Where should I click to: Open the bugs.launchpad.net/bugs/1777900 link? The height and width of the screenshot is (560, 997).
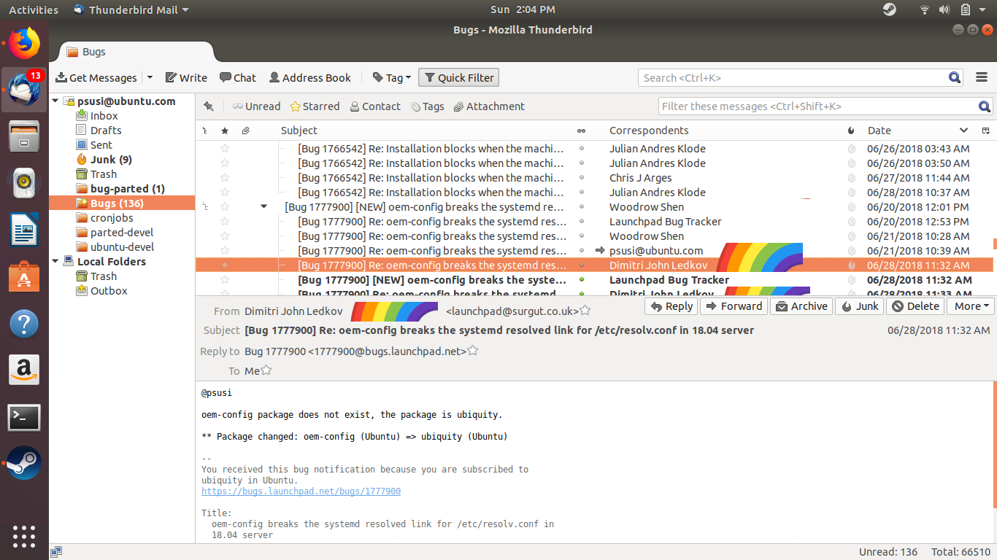pos(301,491)
